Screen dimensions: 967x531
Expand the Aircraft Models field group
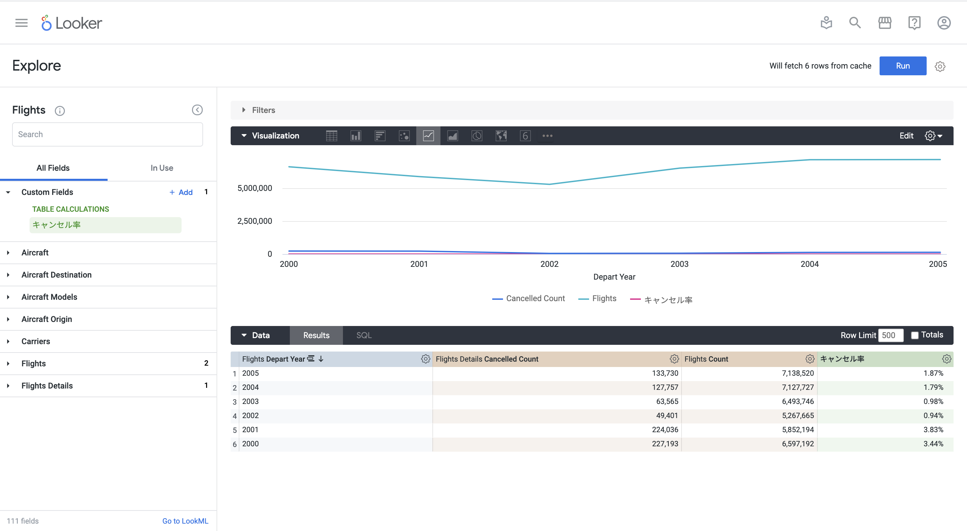49,297
